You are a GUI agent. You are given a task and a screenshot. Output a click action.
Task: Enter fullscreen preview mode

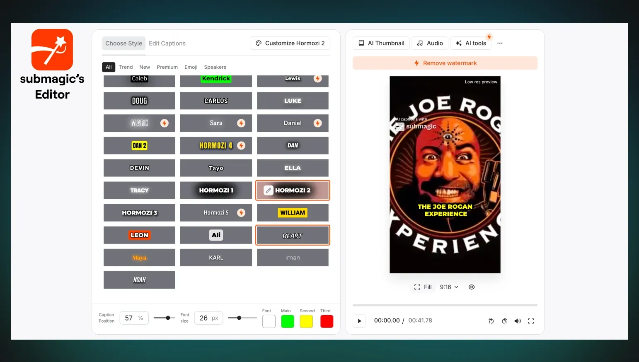pos(531,321)
